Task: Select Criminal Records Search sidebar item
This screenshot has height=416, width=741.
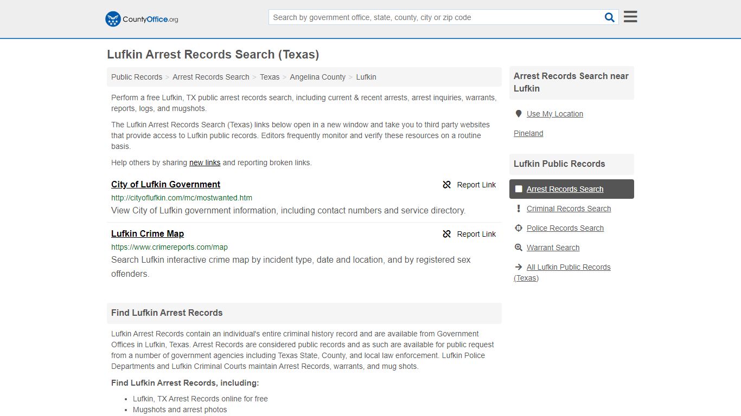Action: [568, 209]
